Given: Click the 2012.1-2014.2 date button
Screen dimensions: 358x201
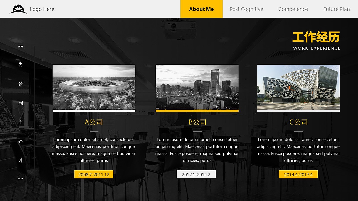Looking at the screenshot, I should (x=196, y=174).
